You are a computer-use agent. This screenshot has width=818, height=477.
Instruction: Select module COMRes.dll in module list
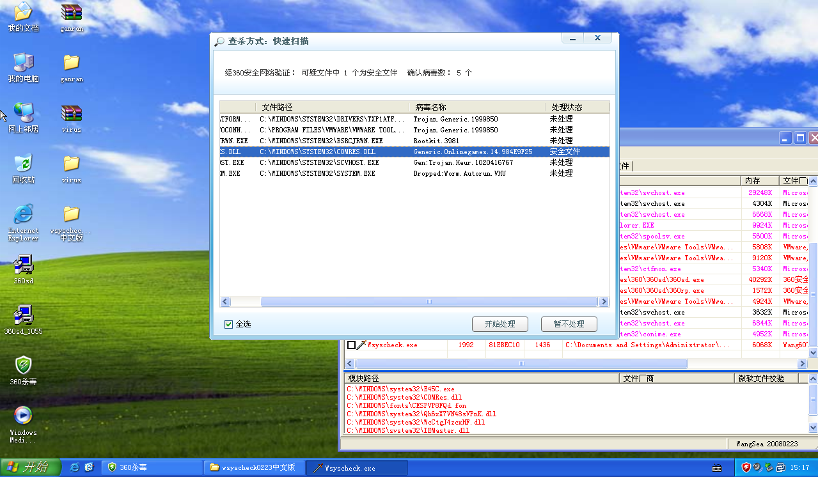tap(404, 397)
